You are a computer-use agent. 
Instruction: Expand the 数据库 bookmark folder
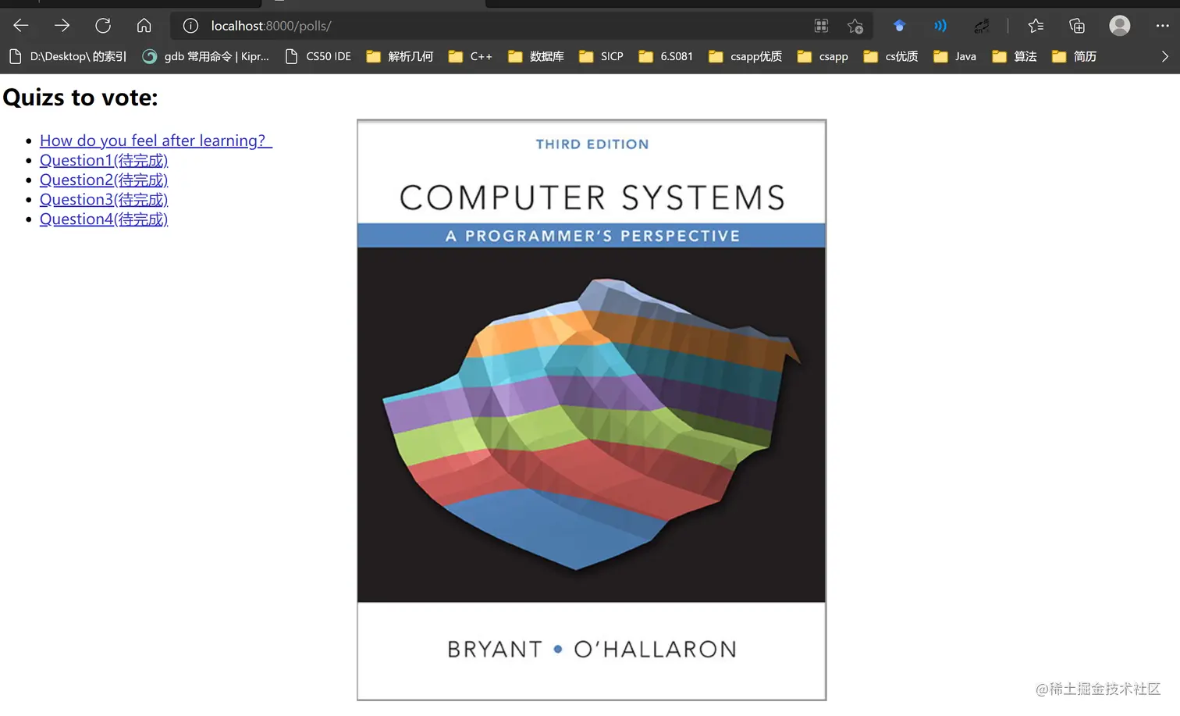(x=536, y=56)
